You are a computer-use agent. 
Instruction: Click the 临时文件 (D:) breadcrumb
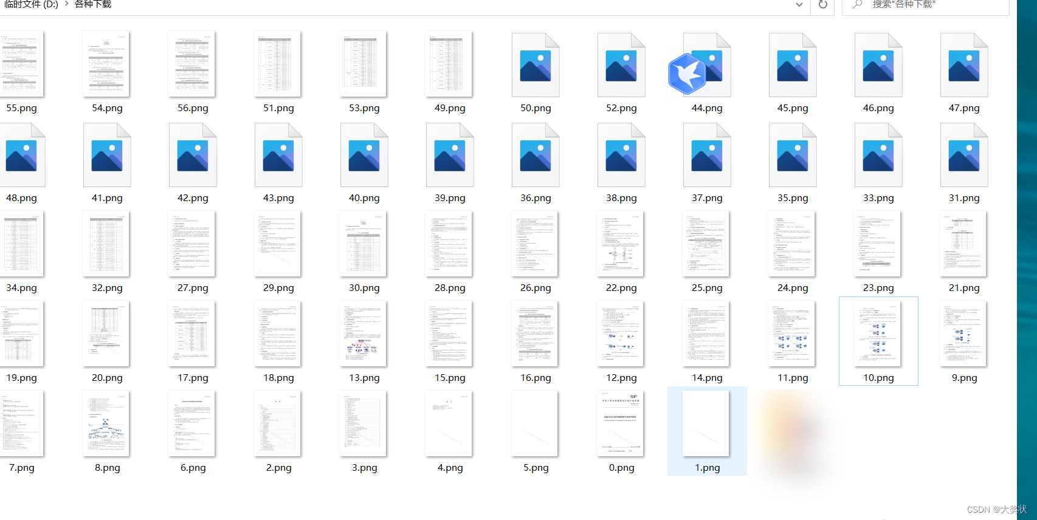coord(31,4)
